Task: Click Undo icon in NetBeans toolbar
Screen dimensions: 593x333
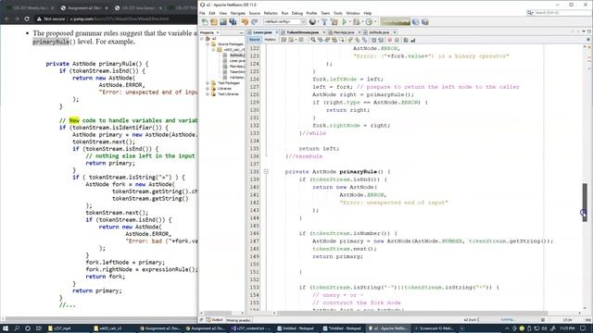Action: (x=245, y=22)
